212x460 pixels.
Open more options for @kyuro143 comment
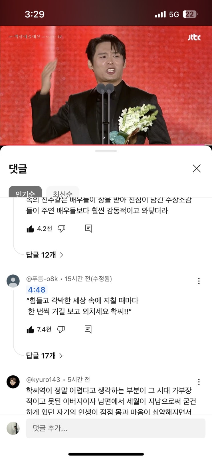point(199,382)
